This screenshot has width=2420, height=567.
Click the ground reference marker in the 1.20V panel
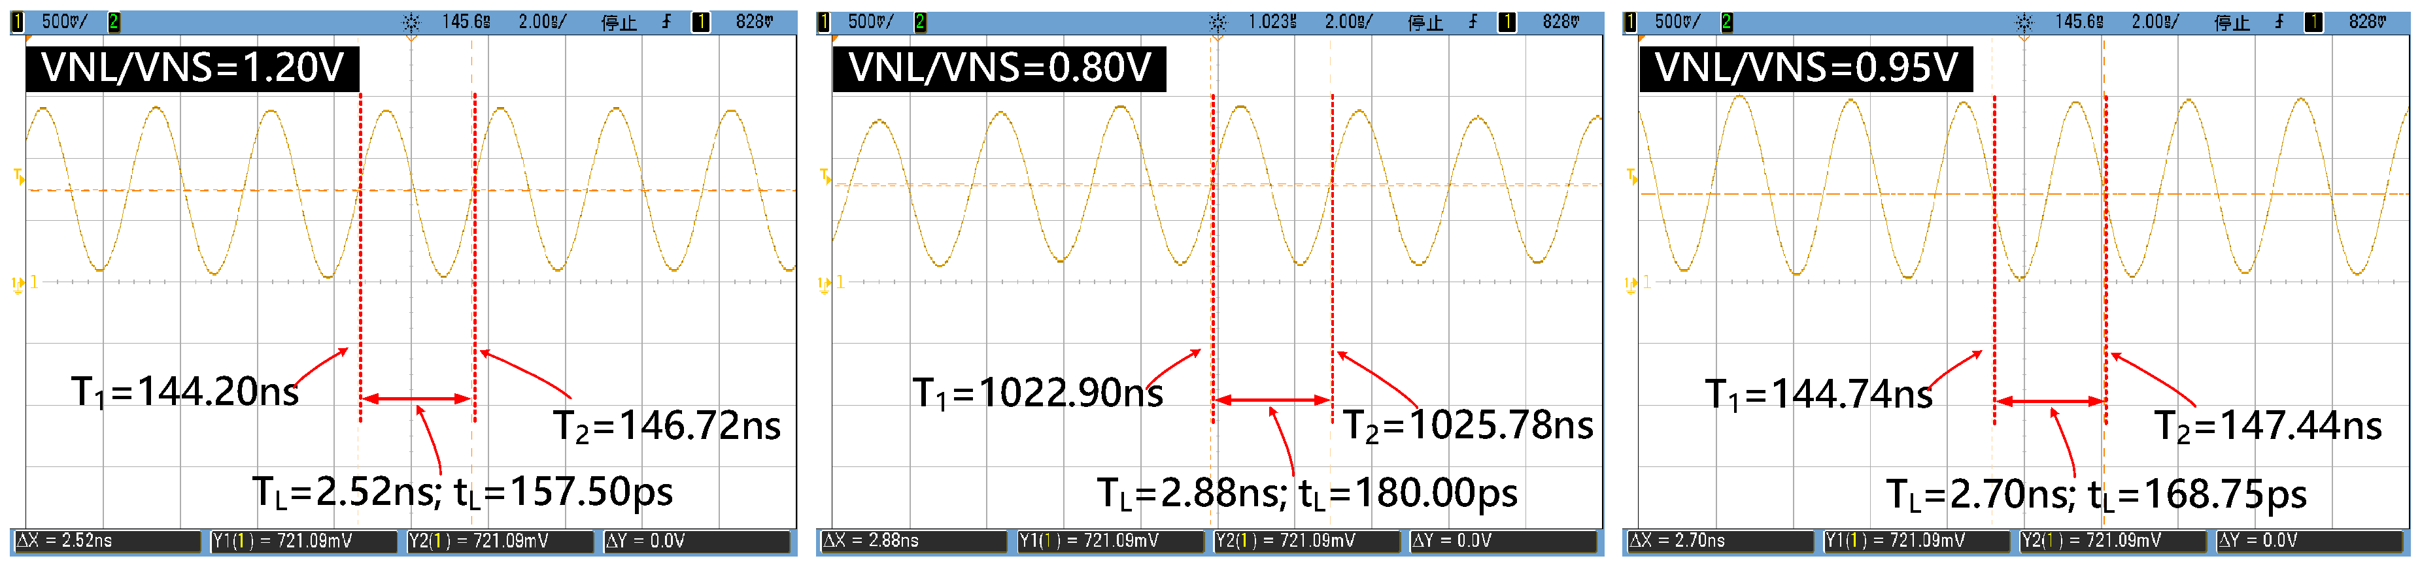coord(18,283)
